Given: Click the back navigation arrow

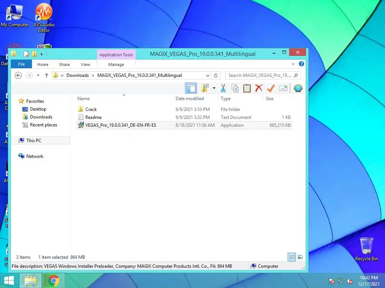Looking at the screenshot, I should [18, 75].
